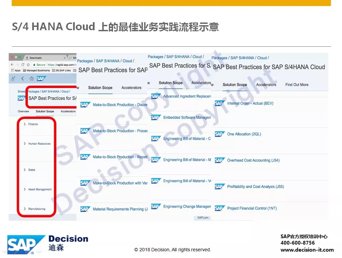The image size is (342, 258).
Task: Select the Solution Scope tab next to Overview
Action: (45, 112)
